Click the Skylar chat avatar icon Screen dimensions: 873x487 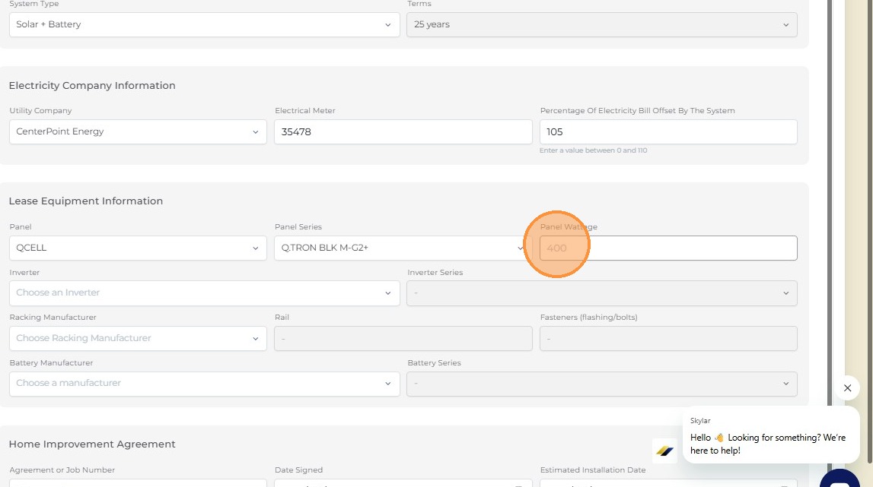[664, 451]
